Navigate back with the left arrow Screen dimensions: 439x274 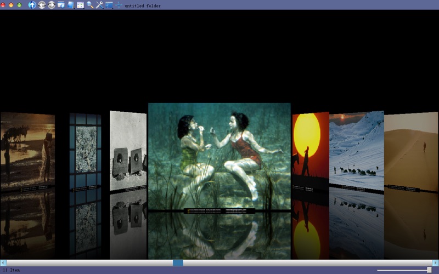[42, 5]
